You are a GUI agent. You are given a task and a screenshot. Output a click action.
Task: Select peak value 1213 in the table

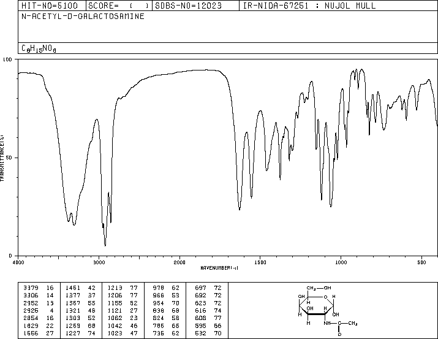(x=115, y=288)
